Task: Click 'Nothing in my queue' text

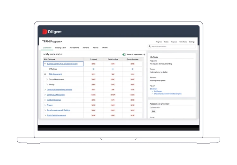Action: (x=157, y=81)
